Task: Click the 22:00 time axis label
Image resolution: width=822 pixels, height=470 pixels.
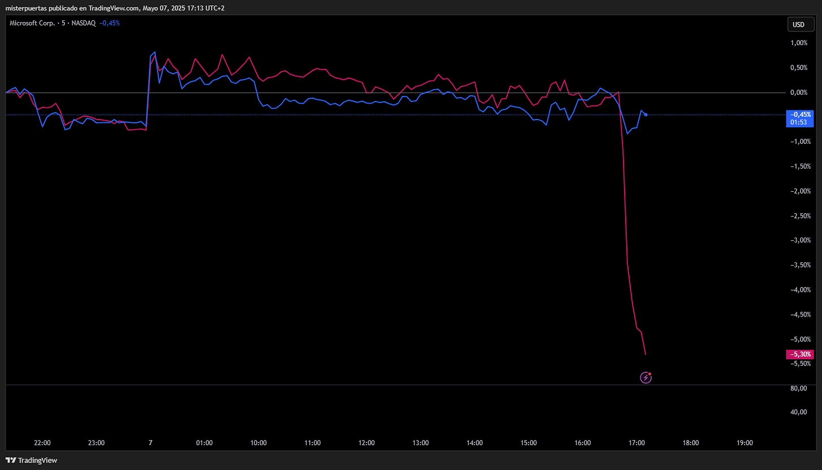Action: tap(42, 443)
